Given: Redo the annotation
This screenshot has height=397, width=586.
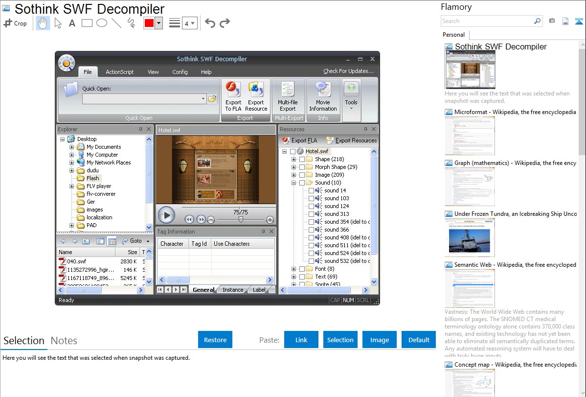Looking at the screenshot, I should point(225,23).
